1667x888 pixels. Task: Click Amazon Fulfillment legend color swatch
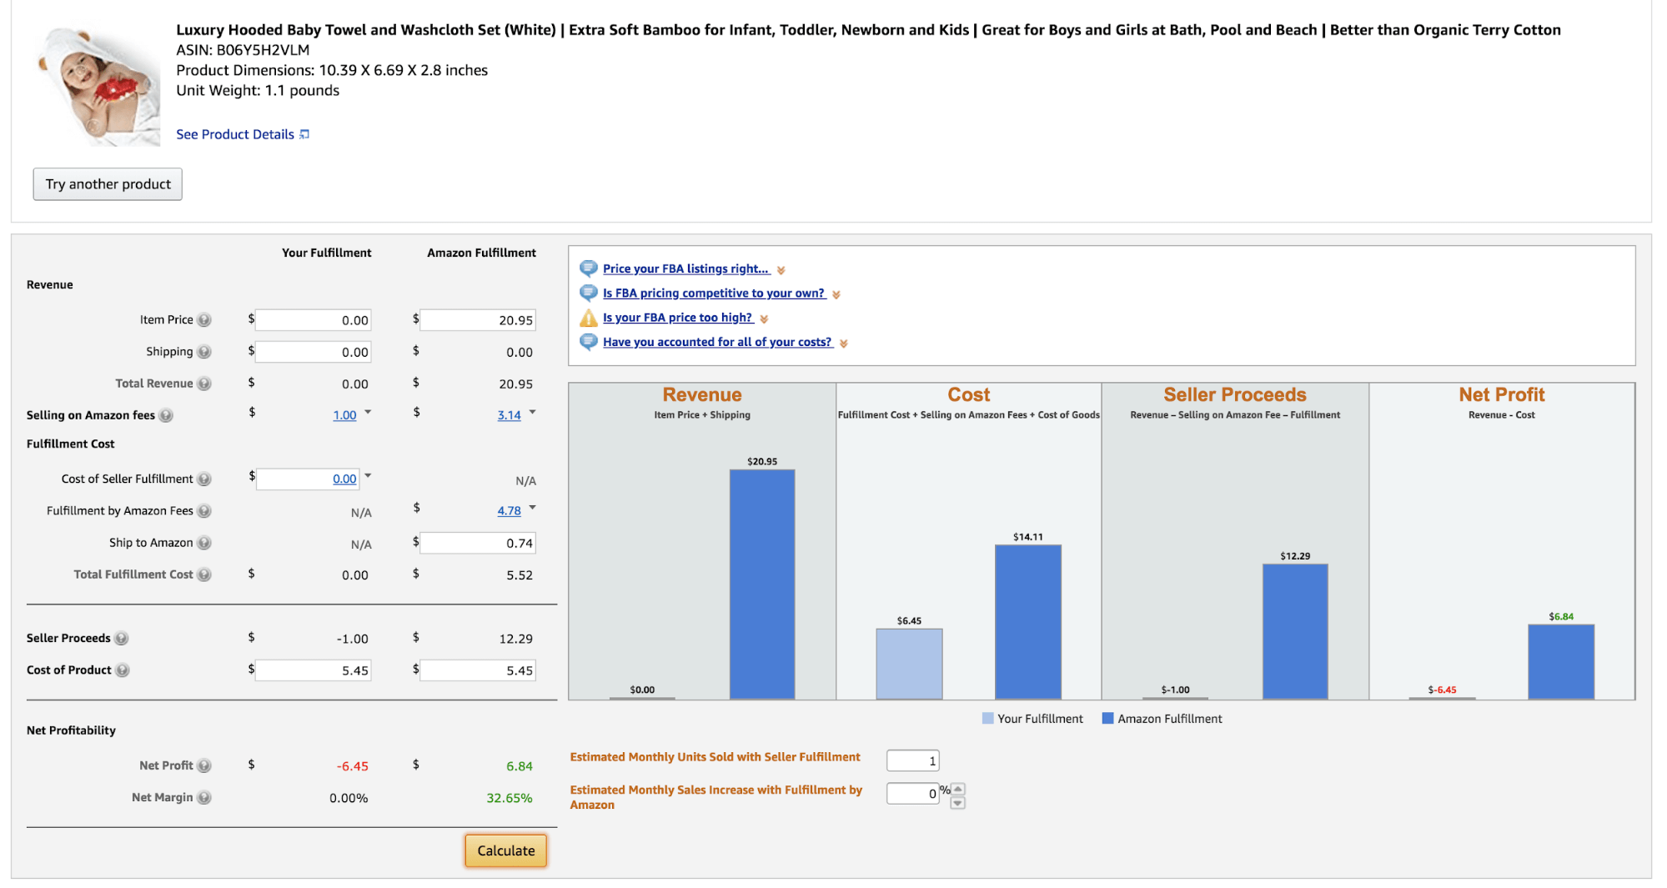pos(1108,718)
